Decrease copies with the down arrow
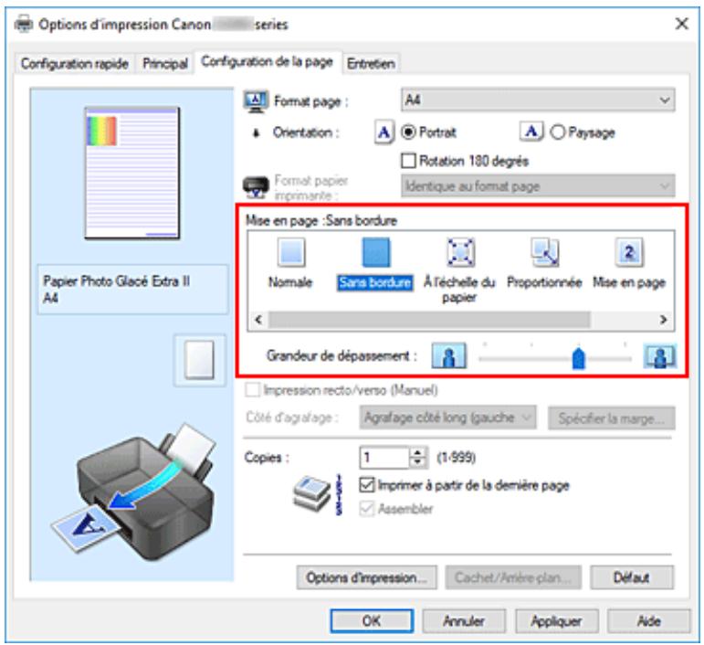The height and width of the screenshot is (645, 704). [x=418, y=463]
